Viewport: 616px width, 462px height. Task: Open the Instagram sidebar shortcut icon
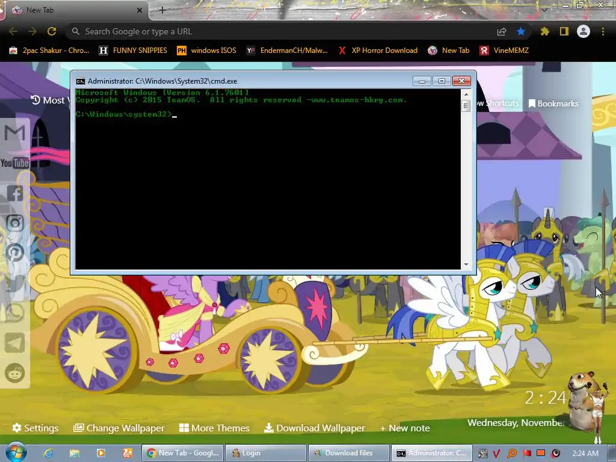pos(15,223)
